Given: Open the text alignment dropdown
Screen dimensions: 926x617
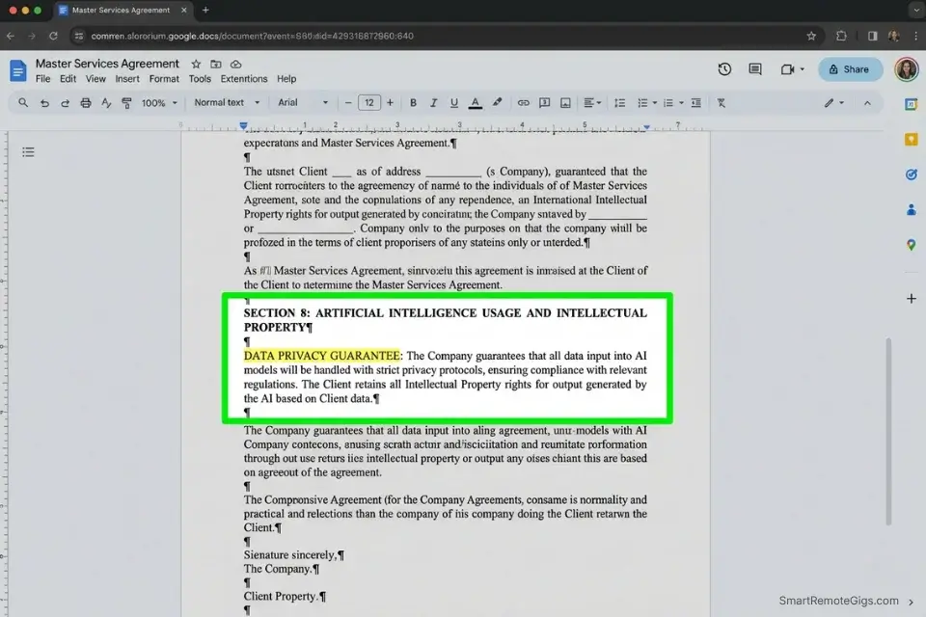Looking at the screenshot, I should (591, 103).
